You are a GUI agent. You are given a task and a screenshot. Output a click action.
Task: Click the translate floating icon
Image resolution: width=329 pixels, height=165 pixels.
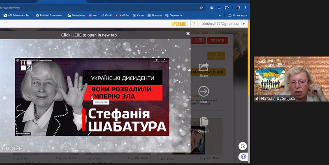point(243,146)
